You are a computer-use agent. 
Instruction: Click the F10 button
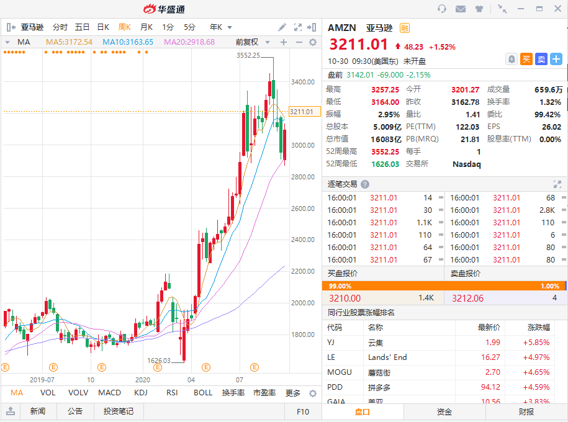[303, 411]
